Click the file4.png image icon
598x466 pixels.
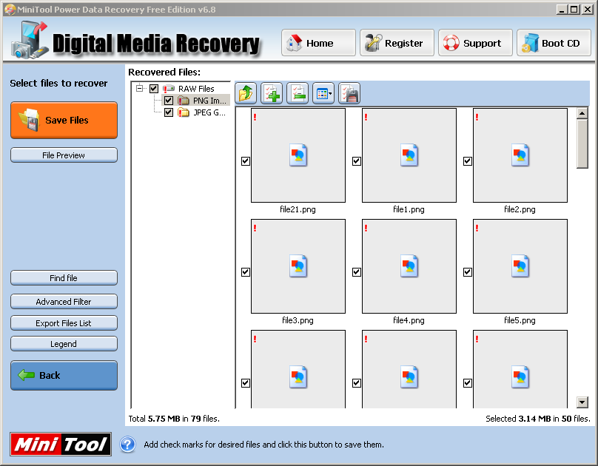[x=409, y=266]
